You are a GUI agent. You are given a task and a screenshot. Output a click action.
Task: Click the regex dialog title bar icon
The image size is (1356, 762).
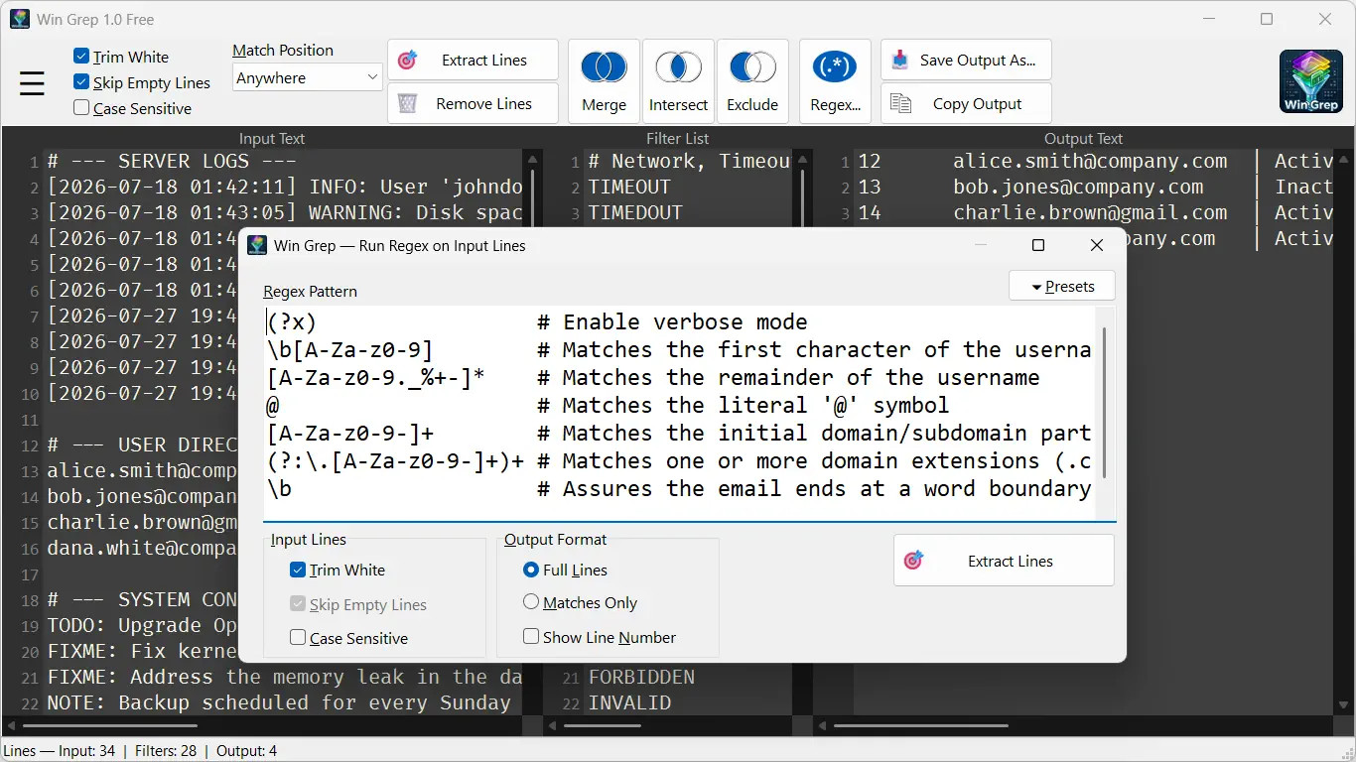tap(257, 245)
